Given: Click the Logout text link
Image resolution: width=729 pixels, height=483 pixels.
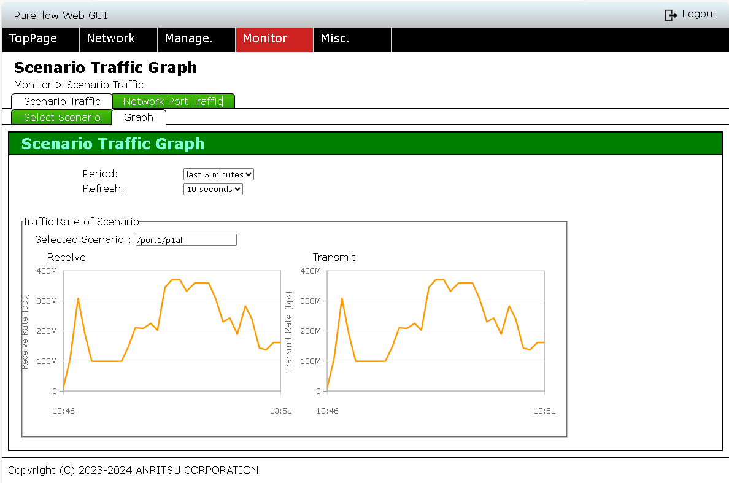Looking at the screenshot, I should tap(699, 14).
